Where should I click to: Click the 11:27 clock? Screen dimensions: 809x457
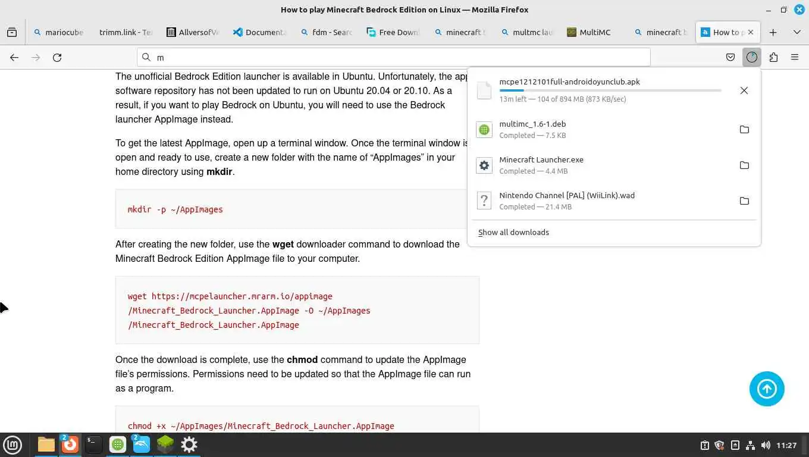coord(786,445)
